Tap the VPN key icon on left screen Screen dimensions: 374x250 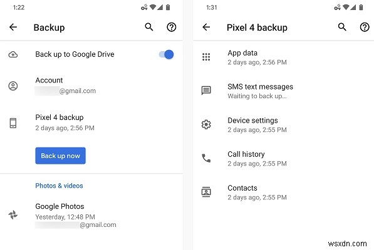144,7
